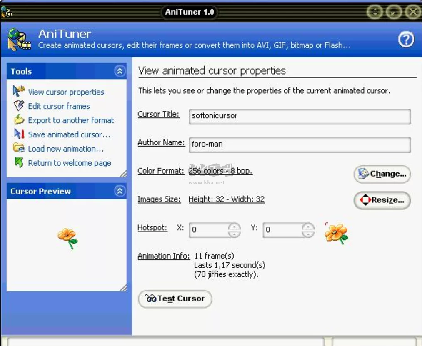Open View cursor properties link
Image resolution: width=422 pixels, height=346 pixels.
point(66,92)
